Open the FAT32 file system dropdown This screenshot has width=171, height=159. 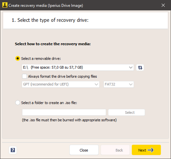[119, 84]
